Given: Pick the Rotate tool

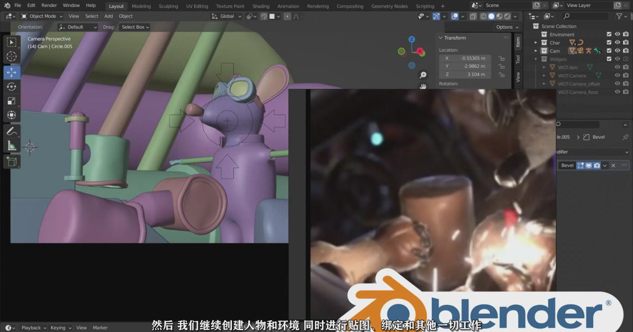Looking at the screenshot, I should [x=11, y=86].
